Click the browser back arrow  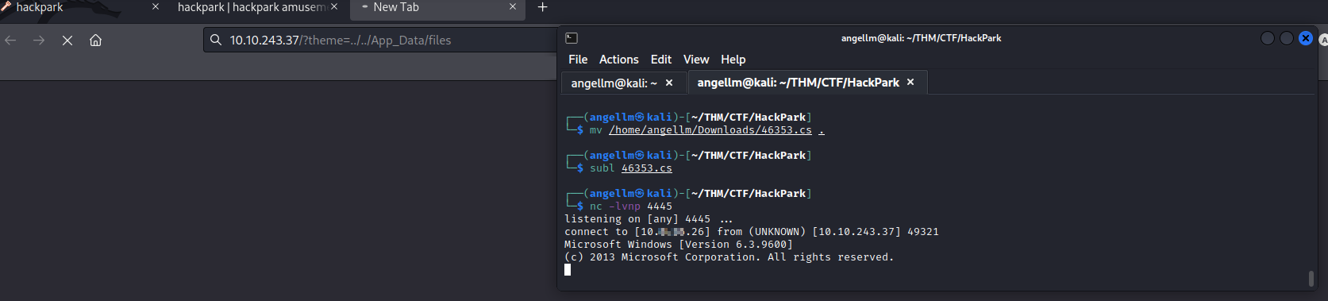click(10, 40)
